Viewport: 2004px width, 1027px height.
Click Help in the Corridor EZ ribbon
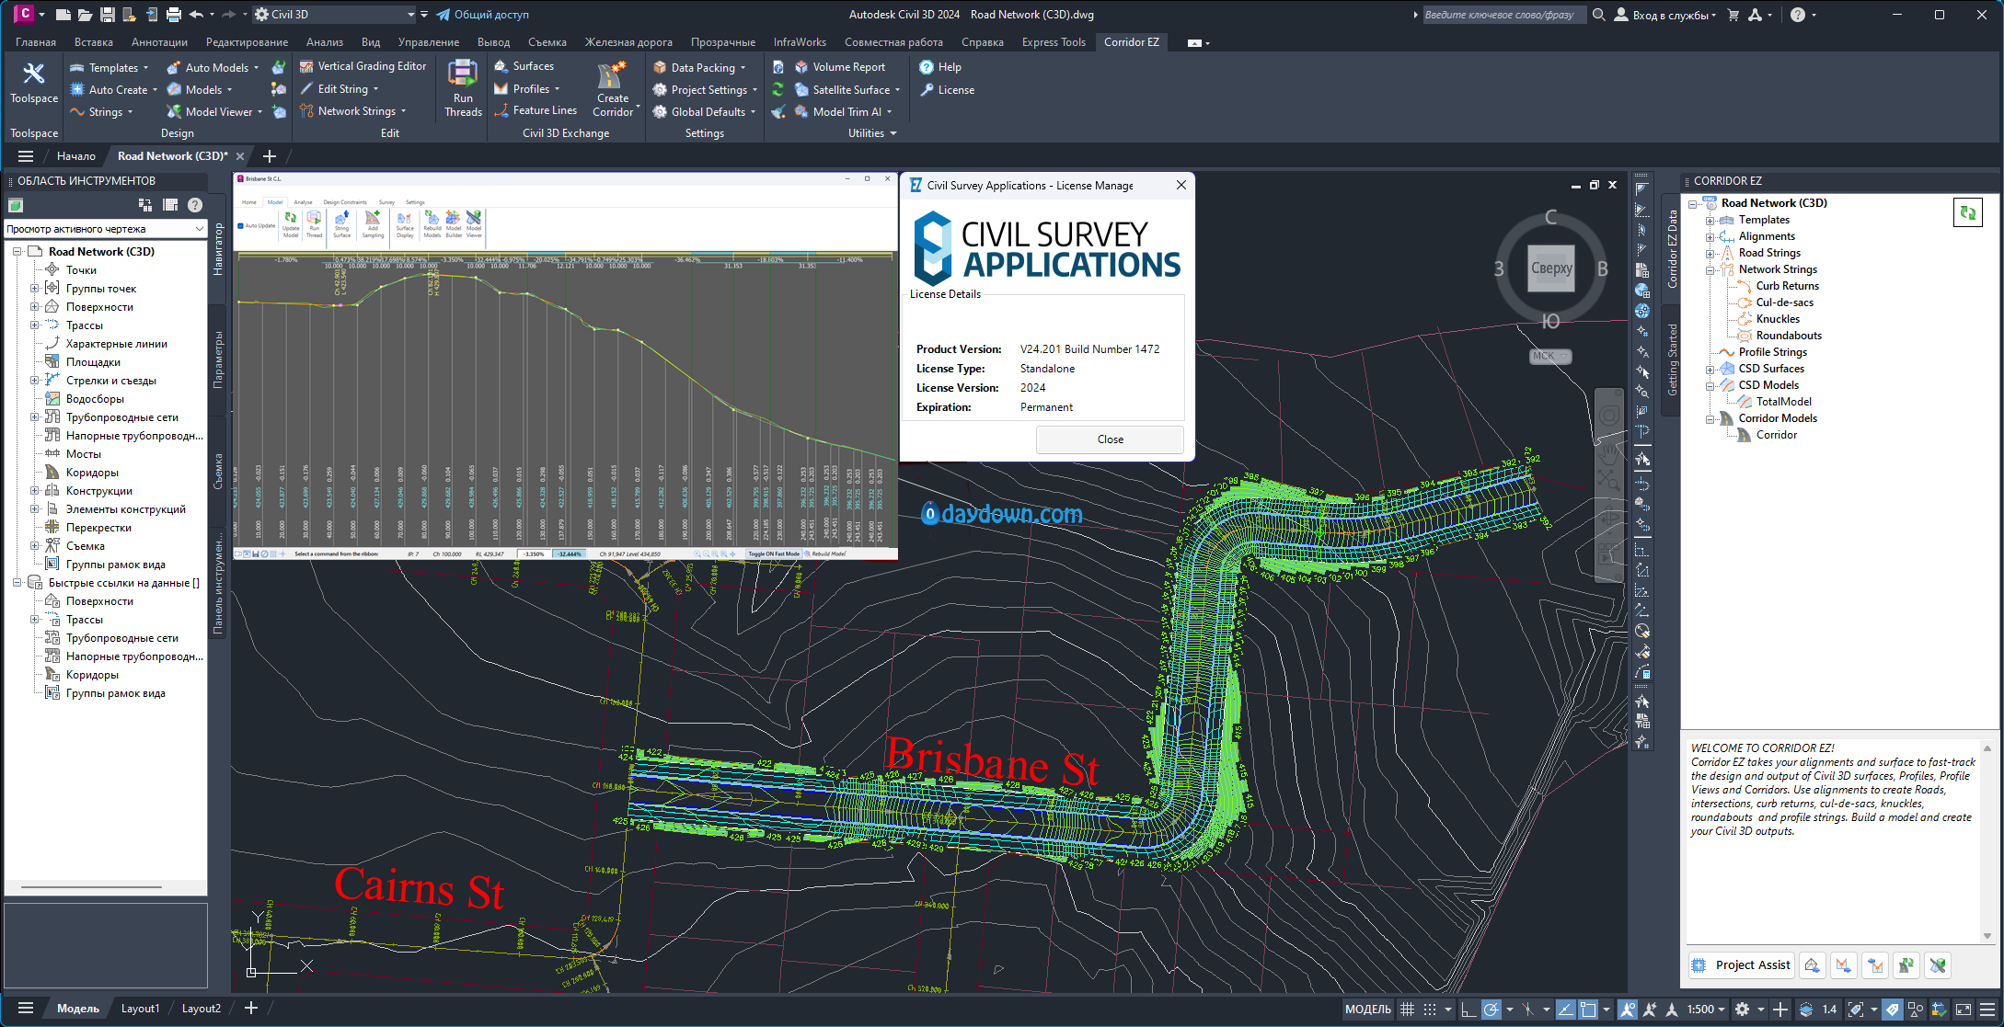coord(940,67)
